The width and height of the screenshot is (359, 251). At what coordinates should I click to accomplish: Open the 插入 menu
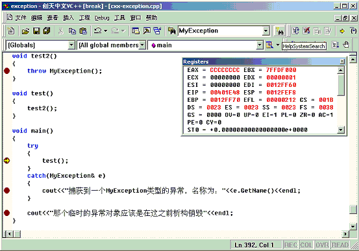coord(68,18)
